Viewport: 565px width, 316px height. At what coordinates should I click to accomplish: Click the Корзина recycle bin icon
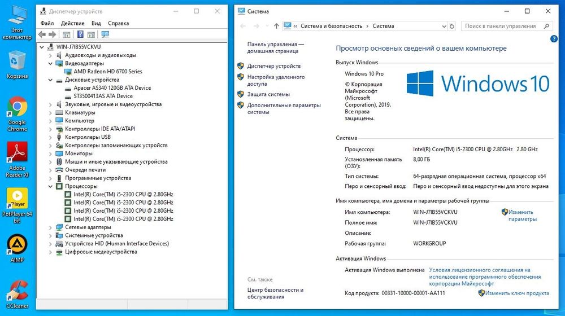(x=17, y=65)
